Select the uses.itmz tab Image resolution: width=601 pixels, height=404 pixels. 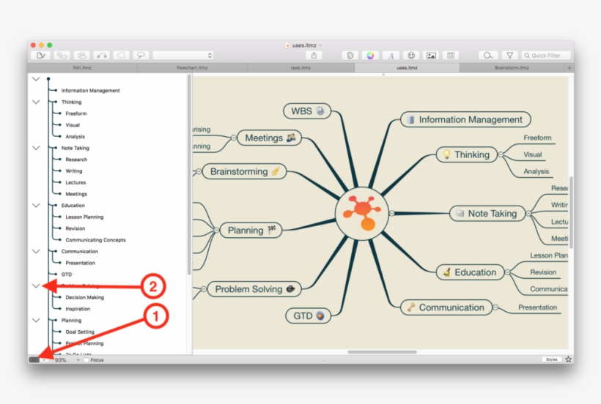click(407, 68)
